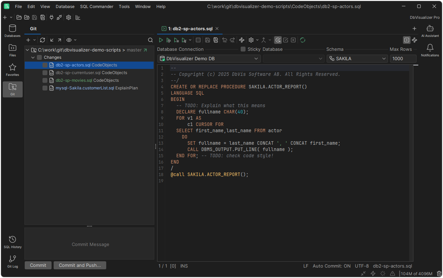Open the editor settings gear dropdown arrow
Viewport: 443px width, 278px height.
coord(257,40)
